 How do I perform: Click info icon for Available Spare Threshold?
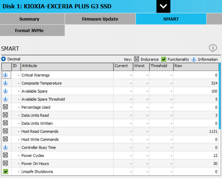[x=5, y=99]
